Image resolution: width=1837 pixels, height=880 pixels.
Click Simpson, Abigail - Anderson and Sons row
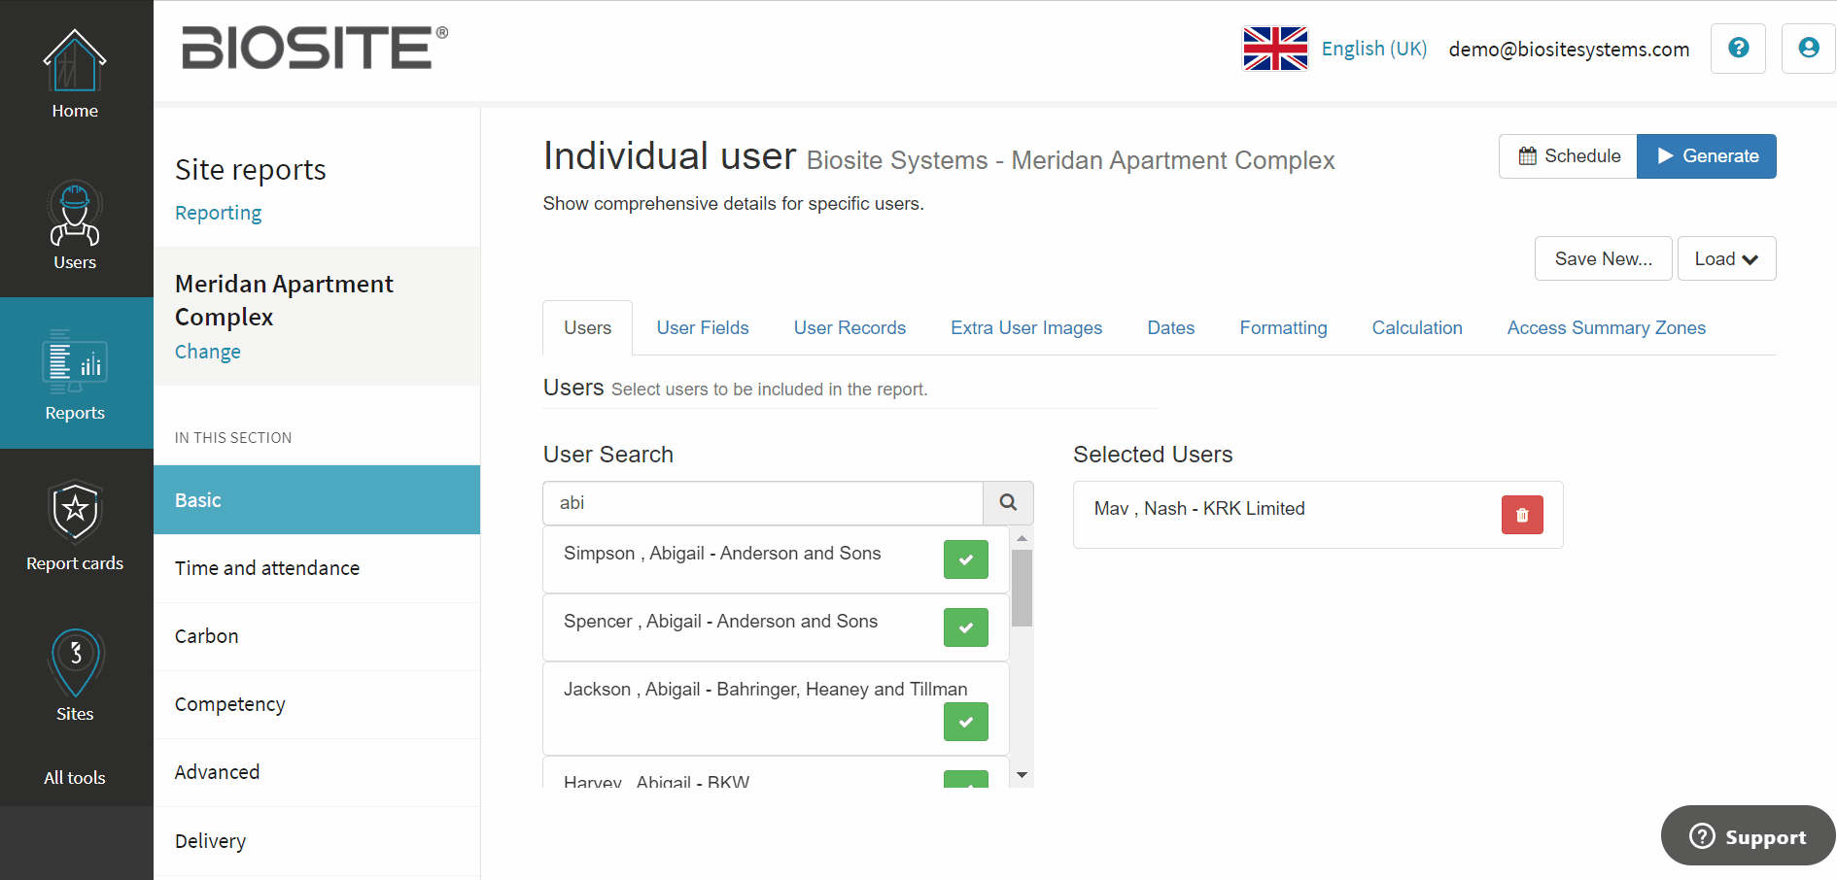776,559
